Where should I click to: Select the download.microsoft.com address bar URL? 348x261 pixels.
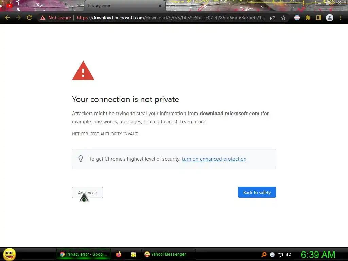pos(171,18)
